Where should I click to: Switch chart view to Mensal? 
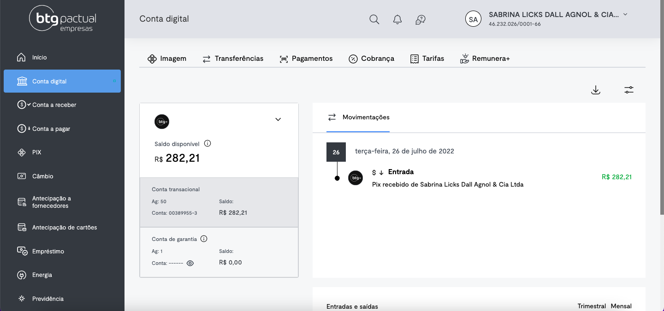621,306
